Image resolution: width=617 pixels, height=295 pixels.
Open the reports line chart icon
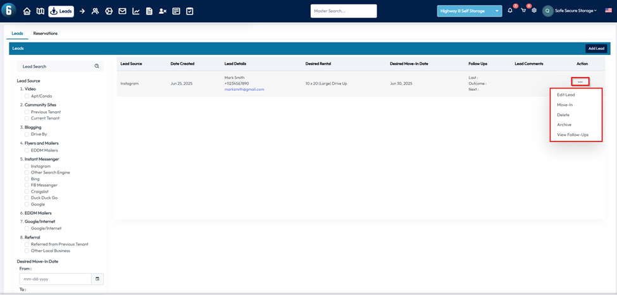pos(136,11)
